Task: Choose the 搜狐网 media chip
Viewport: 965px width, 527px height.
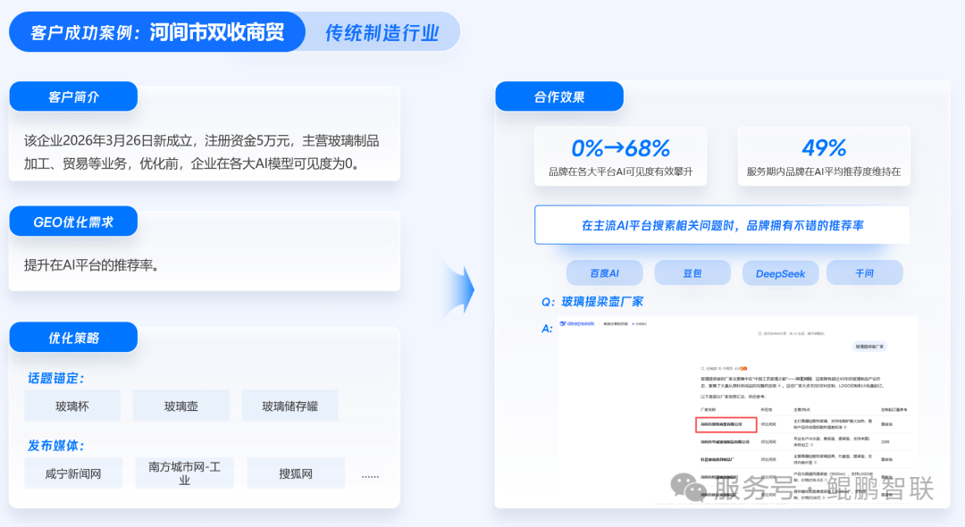Action: [x=296, y=473]
